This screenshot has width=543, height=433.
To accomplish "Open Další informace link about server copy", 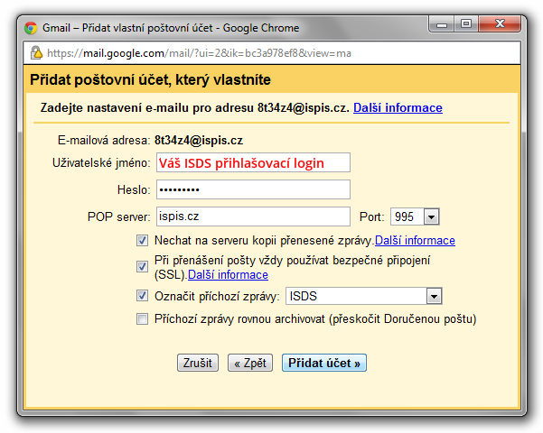I will (415, 241).
